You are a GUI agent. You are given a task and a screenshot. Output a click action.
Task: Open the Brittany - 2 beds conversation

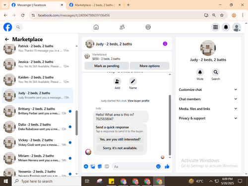[x=37, y=111]
